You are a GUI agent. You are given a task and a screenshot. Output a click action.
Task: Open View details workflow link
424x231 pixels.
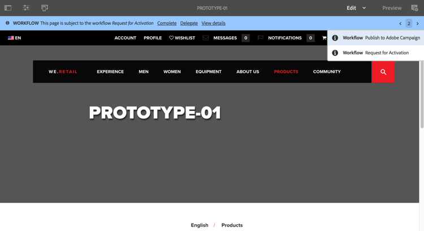coord(213,23)
